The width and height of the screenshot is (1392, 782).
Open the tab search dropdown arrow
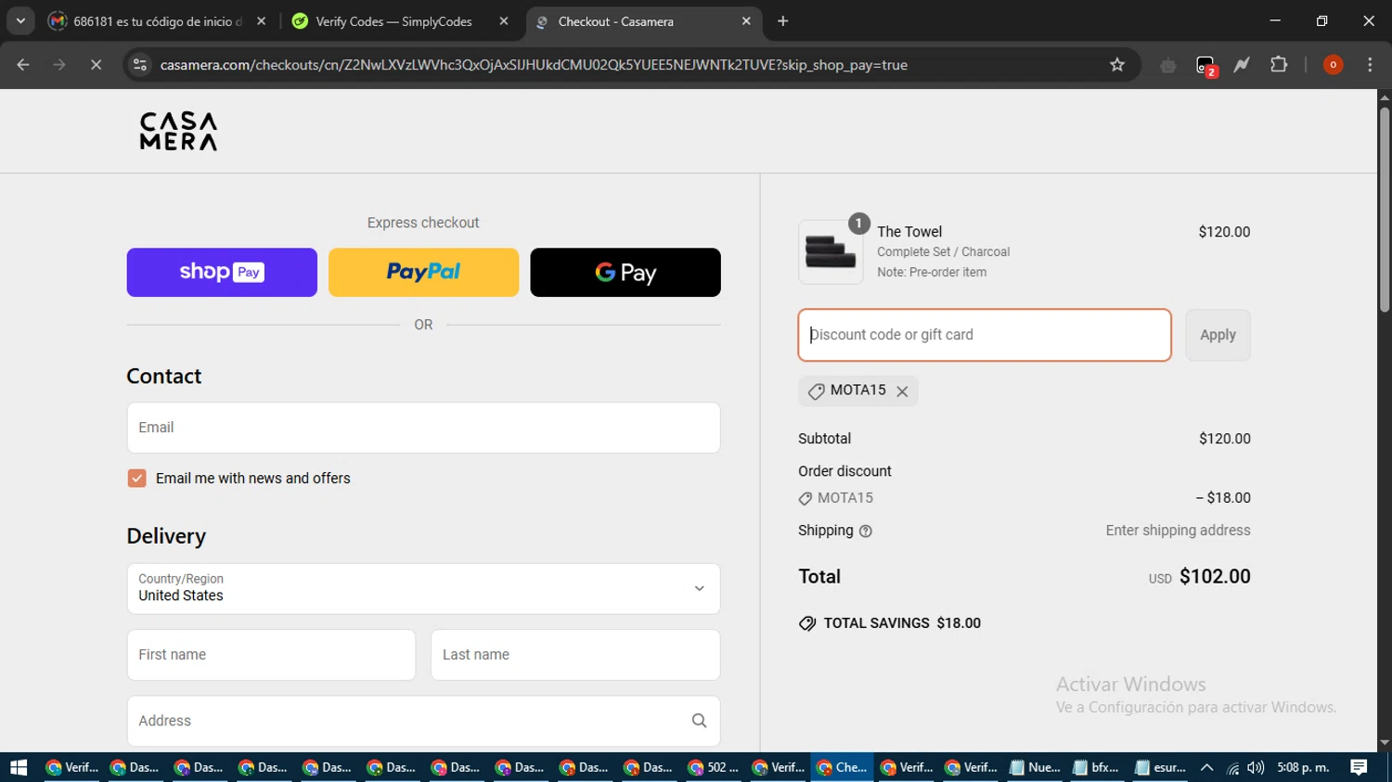click(x=20, y=21)
